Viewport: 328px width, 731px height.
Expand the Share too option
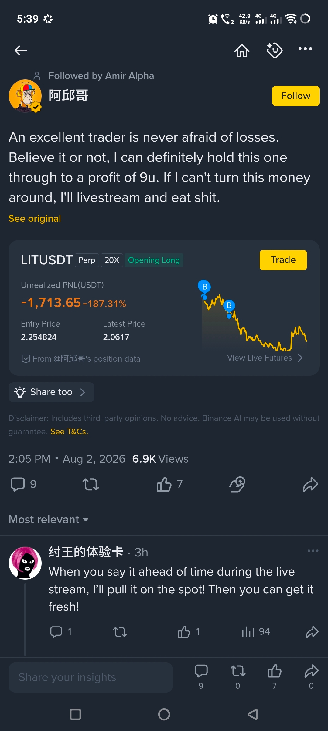51,392
